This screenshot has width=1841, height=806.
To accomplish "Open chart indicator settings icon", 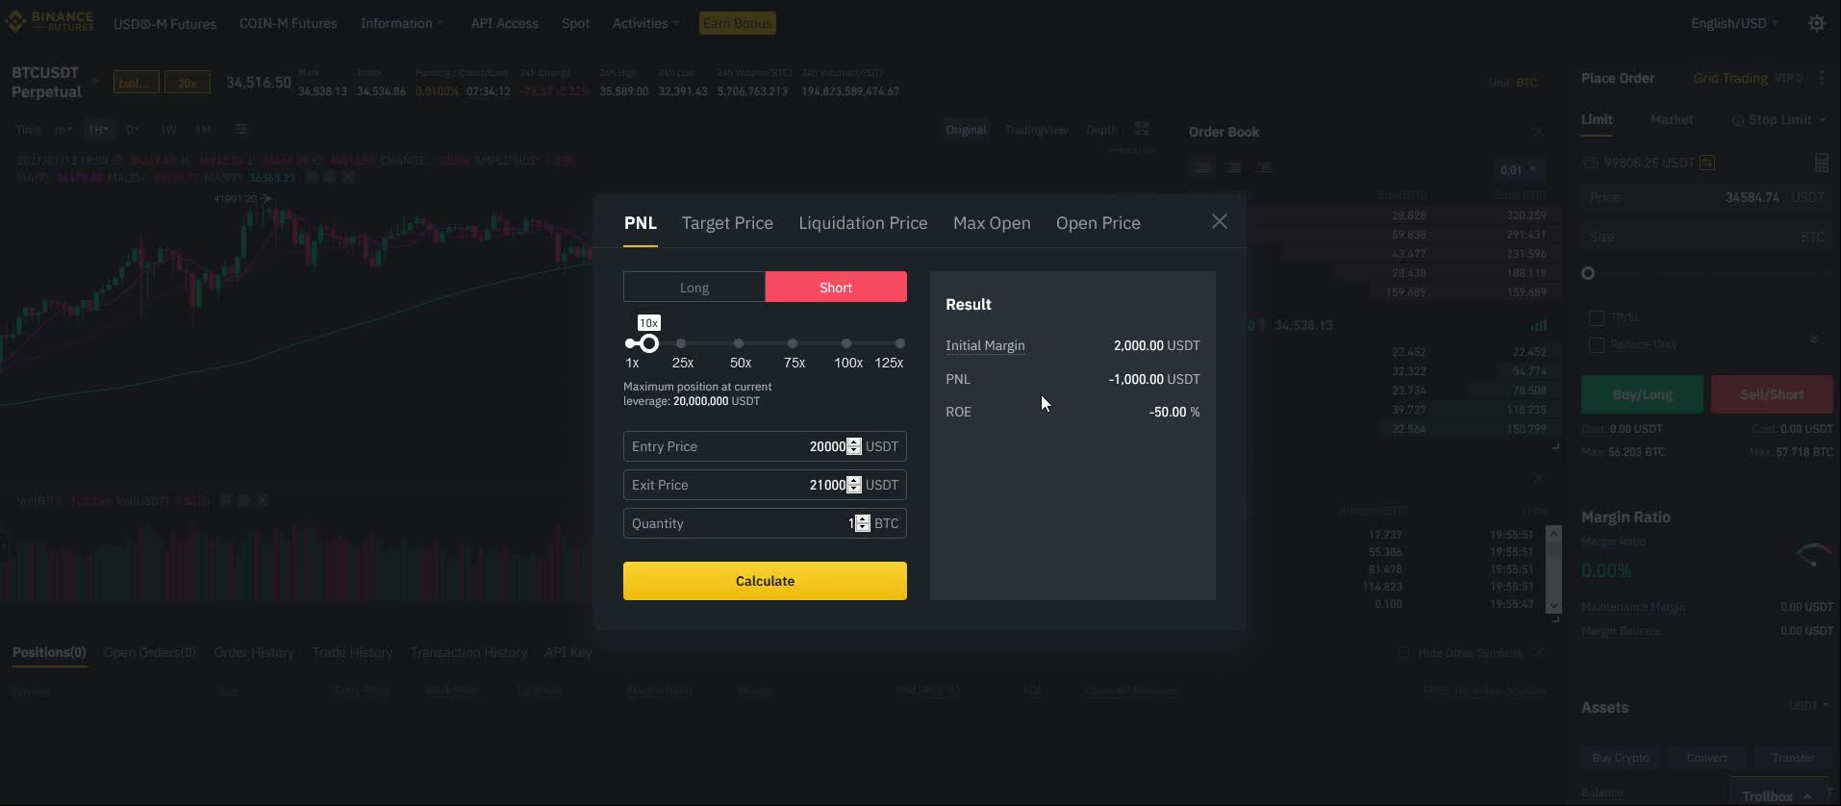I will [x=240, y=129].
